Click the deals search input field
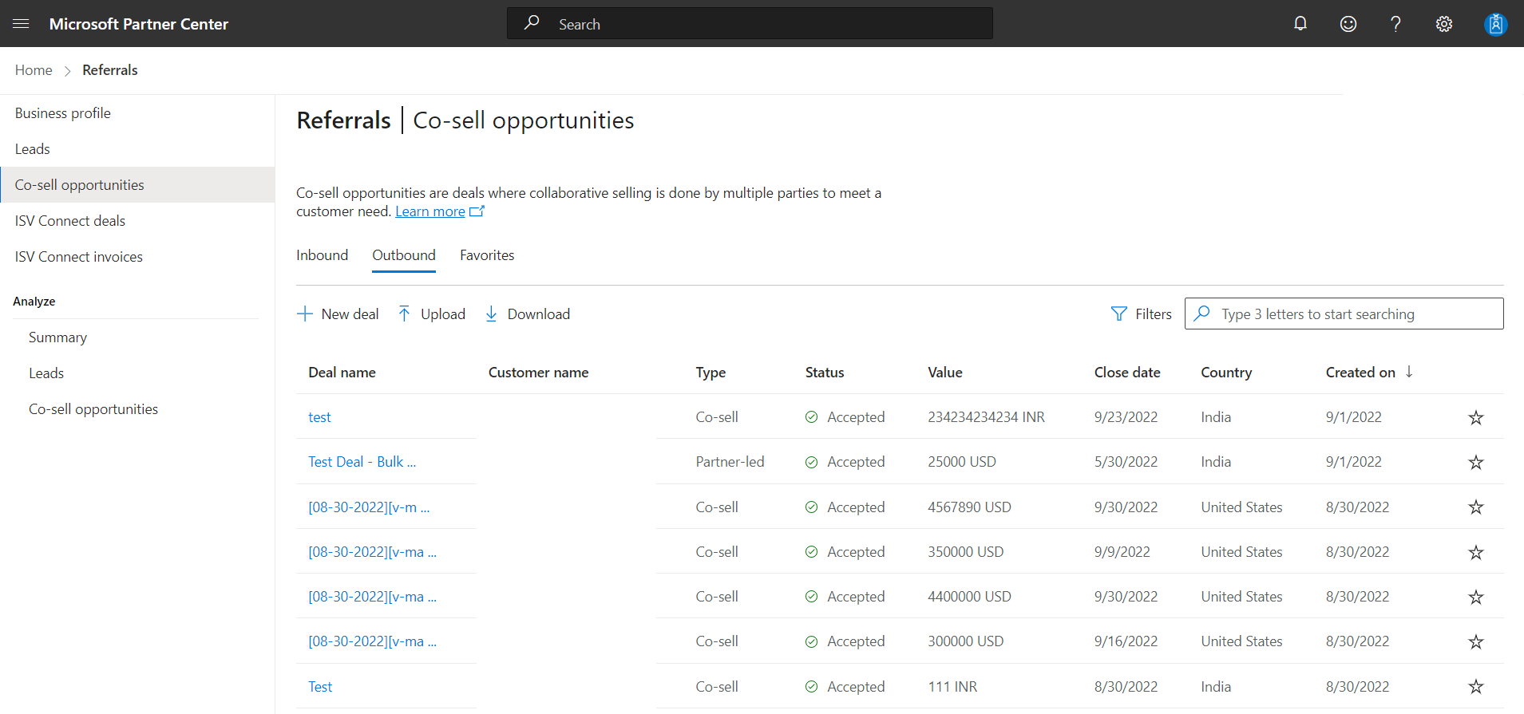 coord(1344,314)
